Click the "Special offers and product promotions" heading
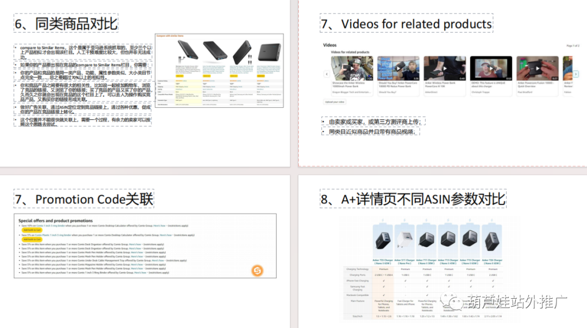Viewport: 587px width, 328px height. coord(55,221)
